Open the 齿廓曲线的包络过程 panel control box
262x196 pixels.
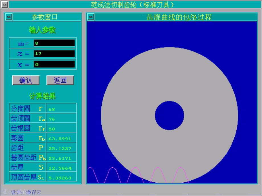(91, 17)
